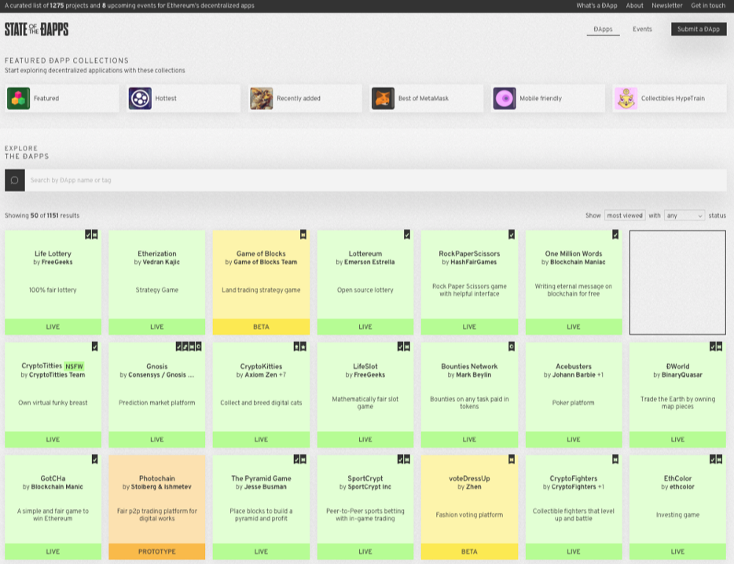
Task: Click 'Fashion voting platform' description
Action: coord(469,514)
